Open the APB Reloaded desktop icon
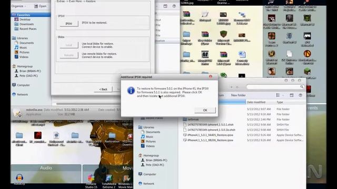Image resolution: width=337 pixels, height=189 pixels. point(308,39)
